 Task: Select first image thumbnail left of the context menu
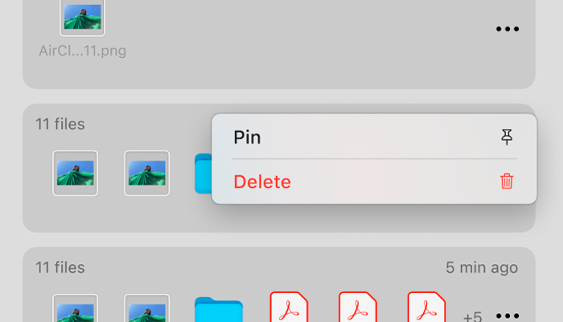pyautogui.click(x=75, y=173)
